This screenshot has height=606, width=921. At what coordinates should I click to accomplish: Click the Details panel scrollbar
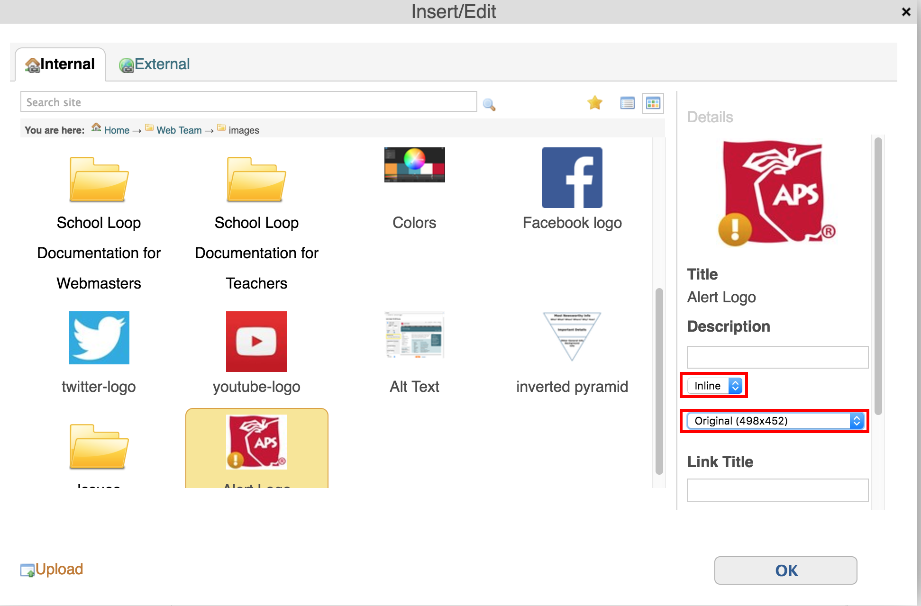[x=878, y=276]
